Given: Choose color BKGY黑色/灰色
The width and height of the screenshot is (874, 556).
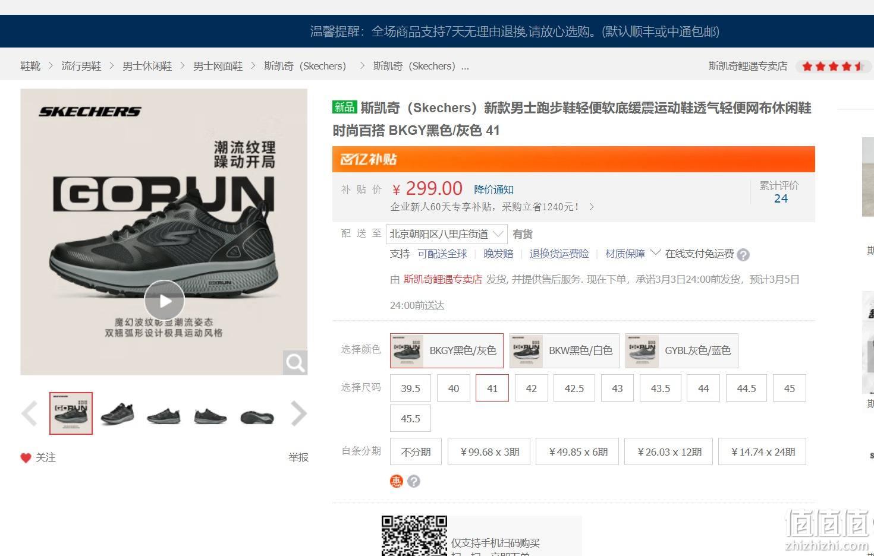Looking at the screenshot, I should (x=447, y=350).
